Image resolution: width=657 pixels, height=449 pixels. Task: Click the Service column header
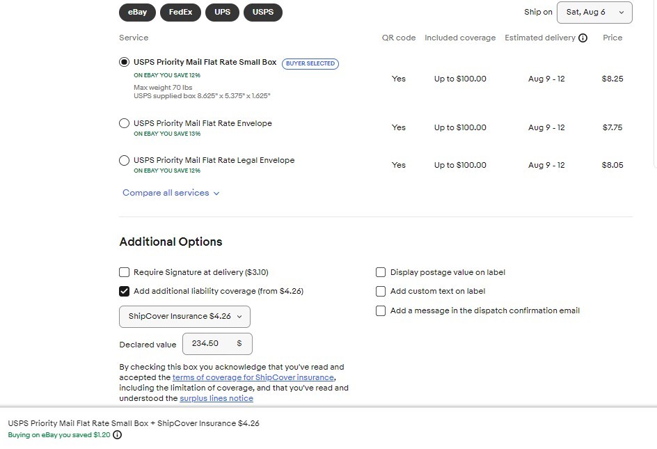134,38
